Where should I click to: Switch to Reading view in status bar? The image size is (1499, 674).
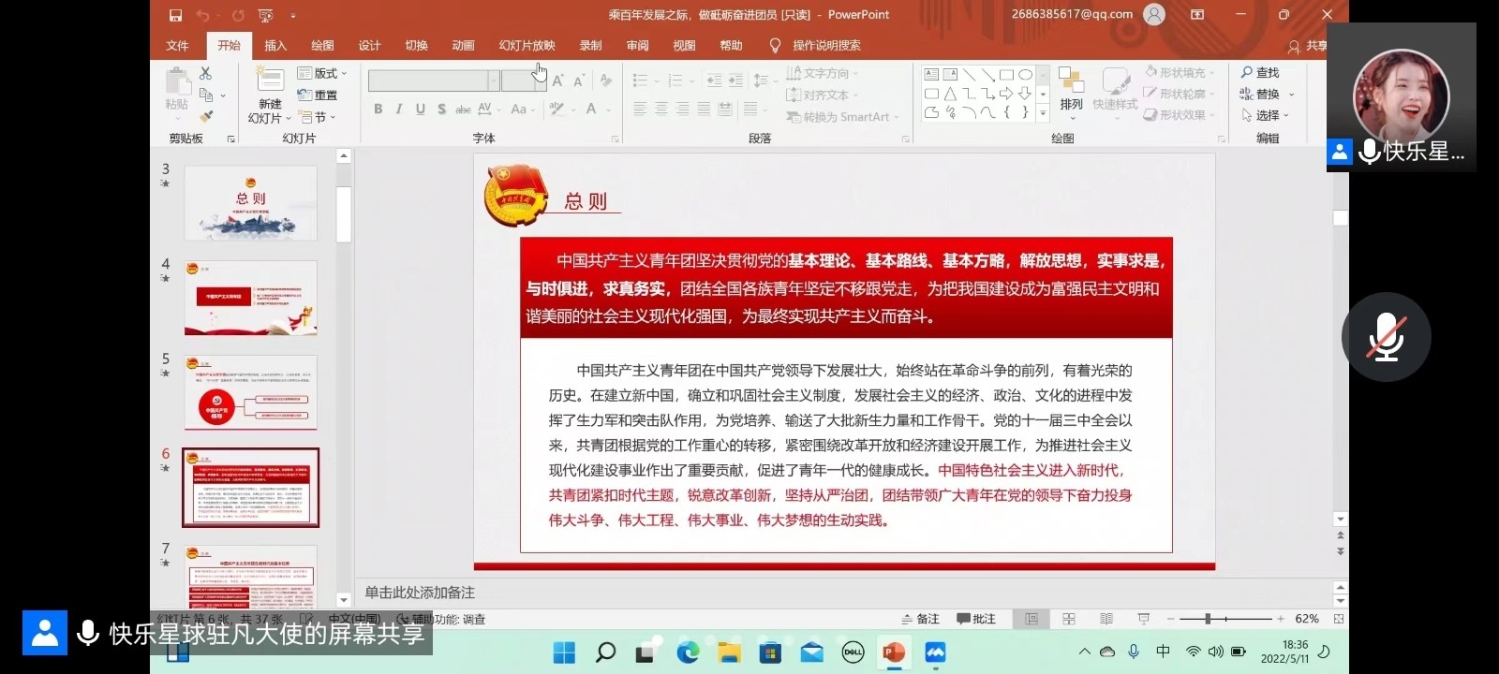pos(1106,619)
